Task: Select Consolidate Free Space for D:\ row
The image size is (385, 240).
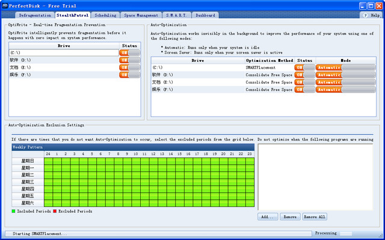Action: click(x=269, y=75)
